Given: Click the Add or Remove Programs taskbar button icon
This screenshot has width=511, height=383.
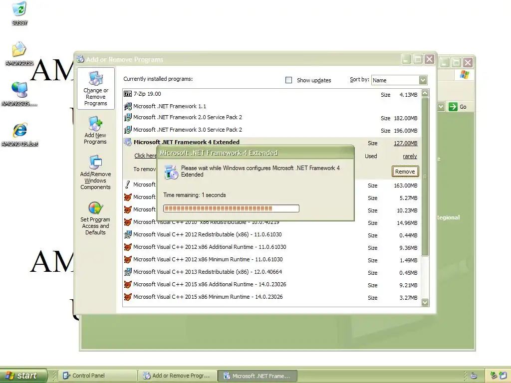Looking at the screenshot, I should pos(147,376).
